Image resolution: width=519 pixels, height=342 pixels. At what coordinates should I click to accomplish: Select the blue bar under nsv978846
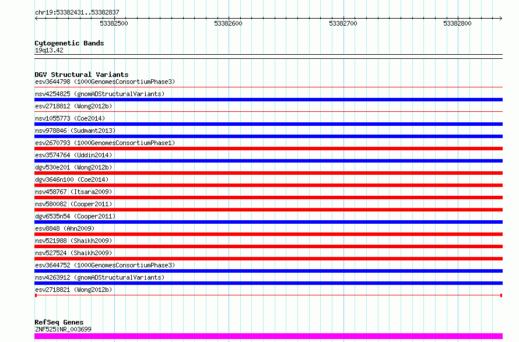(268, 136)
